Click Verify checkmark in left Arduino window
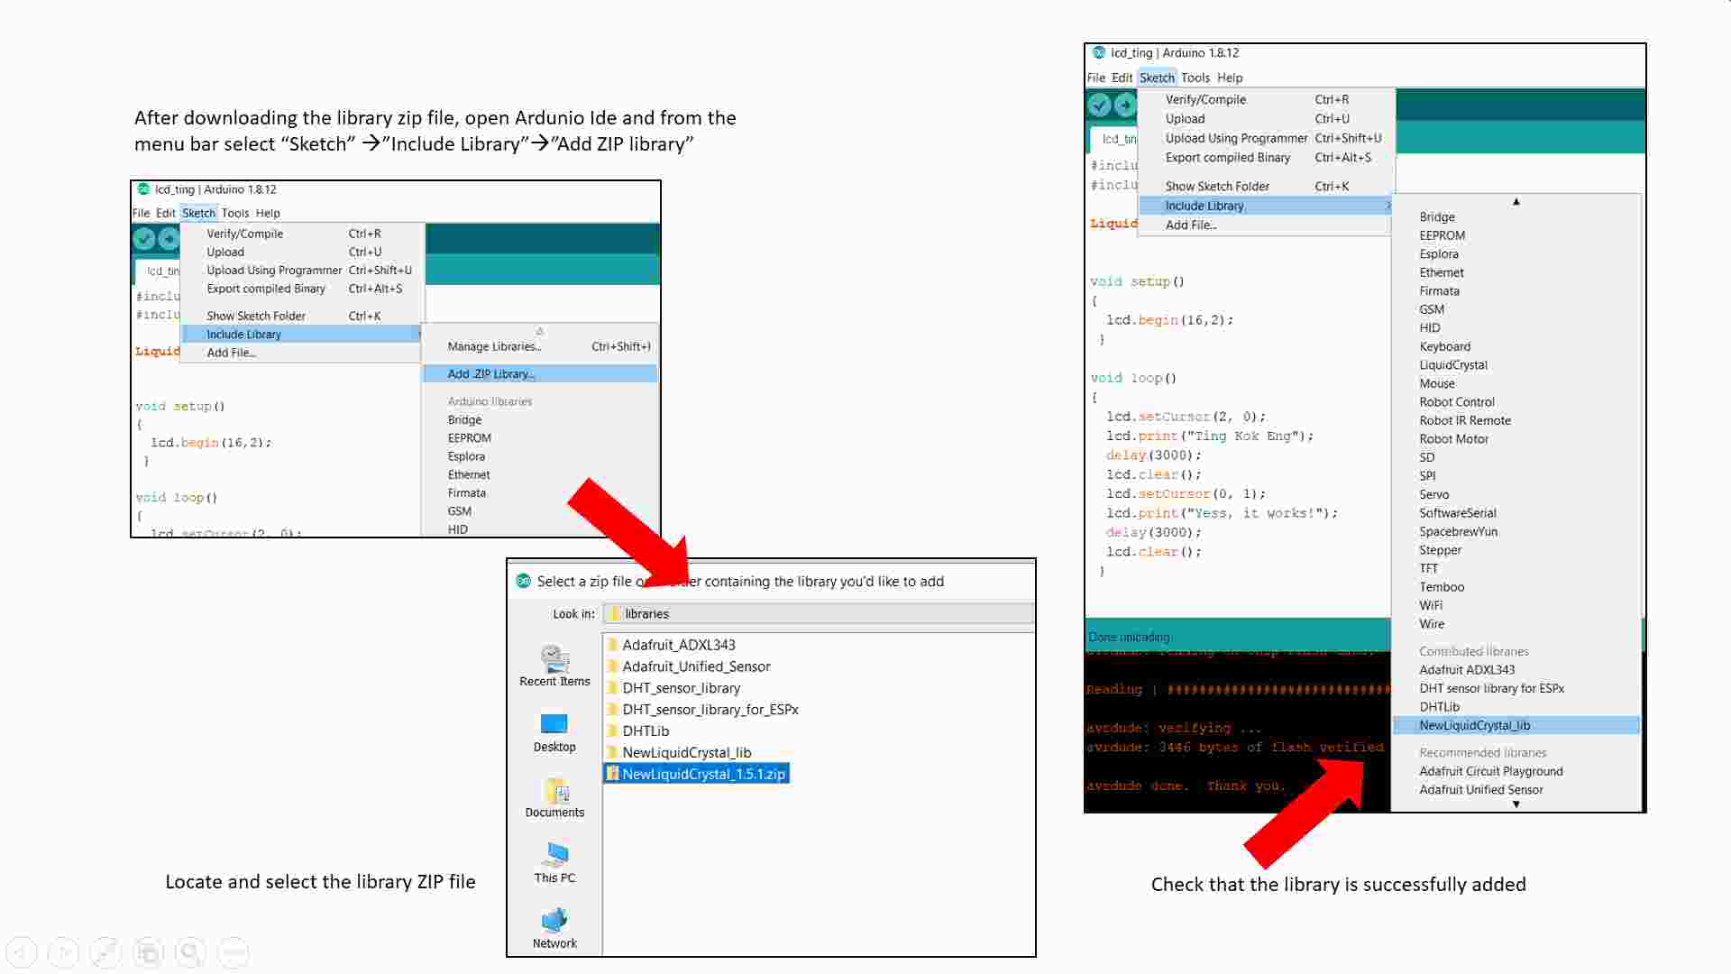The width and height of the screenshot is (1731, 974). click(x=144, y=239)
